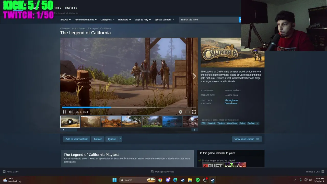
Task: Click Add a Game plus icon
Action: pos(4,172)
